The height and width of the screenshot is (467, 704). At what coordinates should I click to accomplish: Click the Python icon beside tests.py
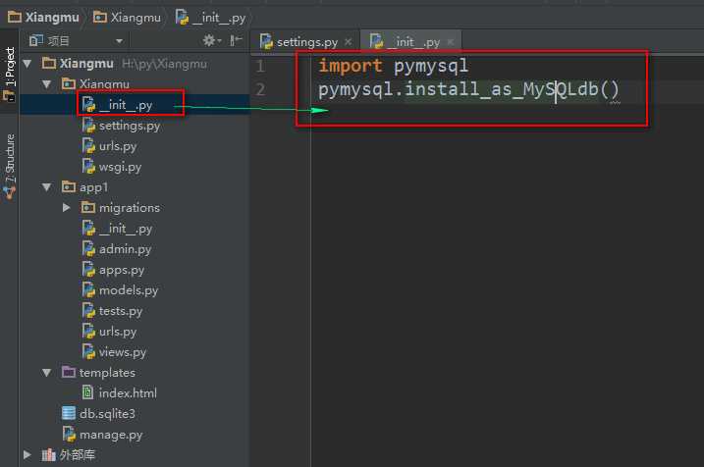point(88,311)
